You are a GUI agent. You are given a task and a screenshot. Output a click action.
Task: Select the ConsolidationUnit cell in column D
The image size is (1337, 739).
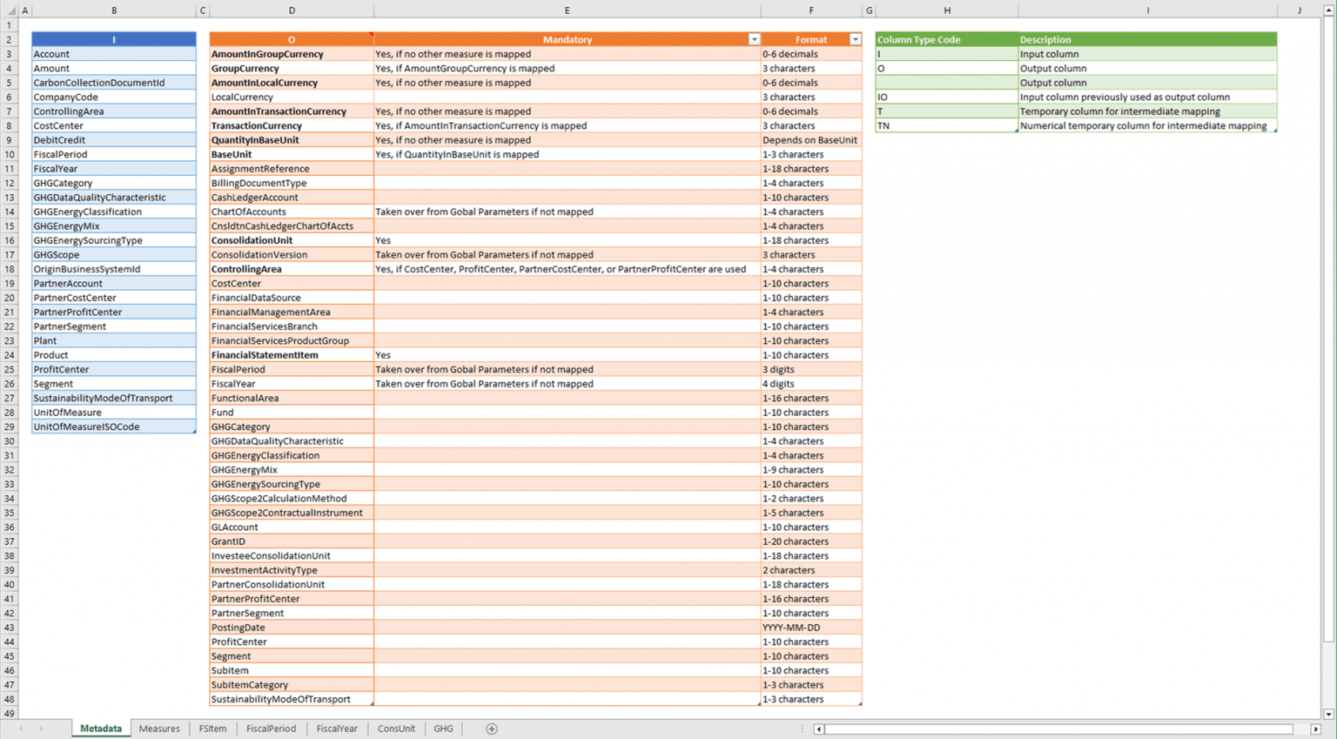[x=292, y=240]
